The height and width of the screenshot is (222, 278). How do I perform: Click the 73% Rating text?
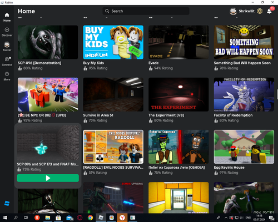32,169
